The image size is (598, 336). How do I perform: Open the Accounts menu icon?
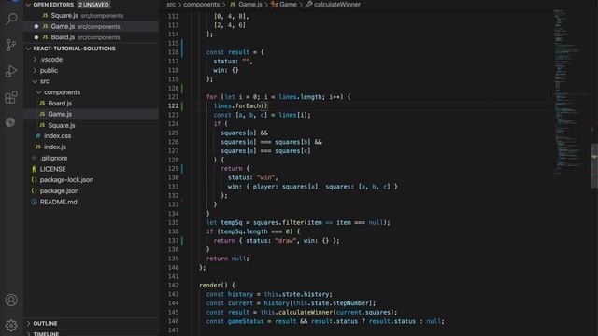[11, 300]
